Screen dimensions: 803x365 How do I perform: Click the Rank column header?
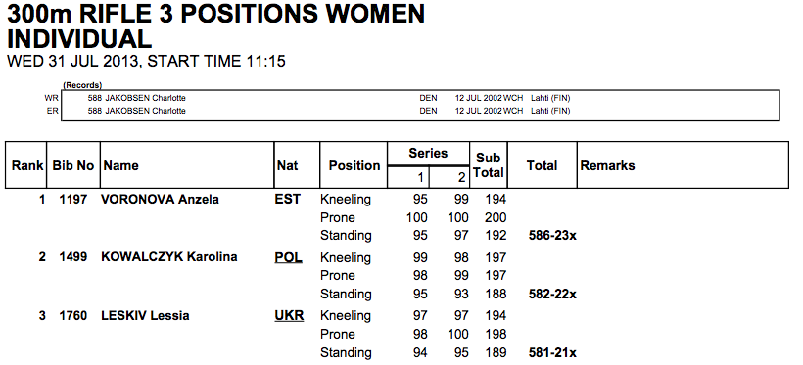pyautogui.click(x=27, y=165)
